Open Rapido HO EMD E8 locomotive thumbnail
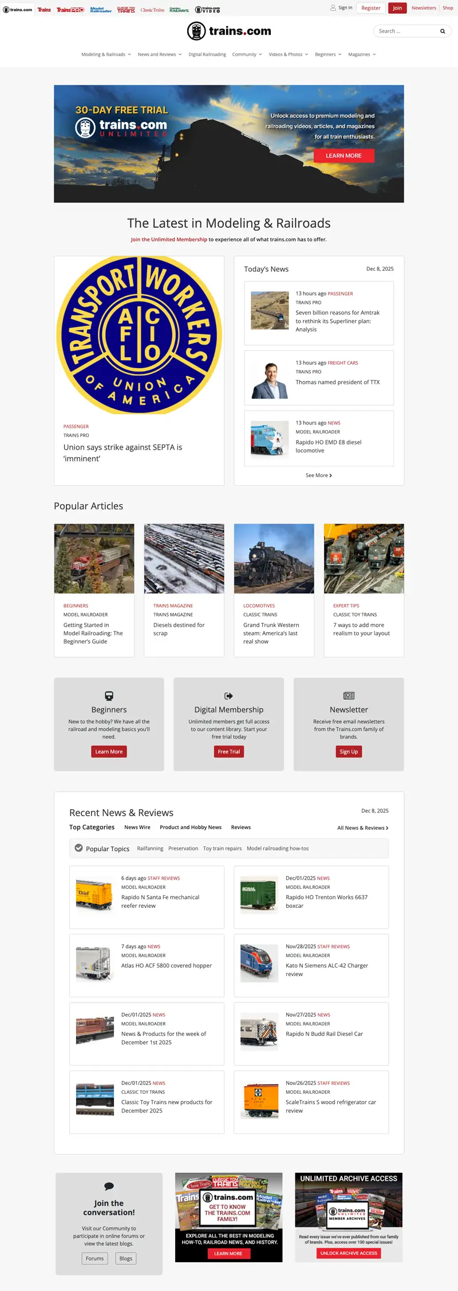458x1291 pixels. pos(270,439)
